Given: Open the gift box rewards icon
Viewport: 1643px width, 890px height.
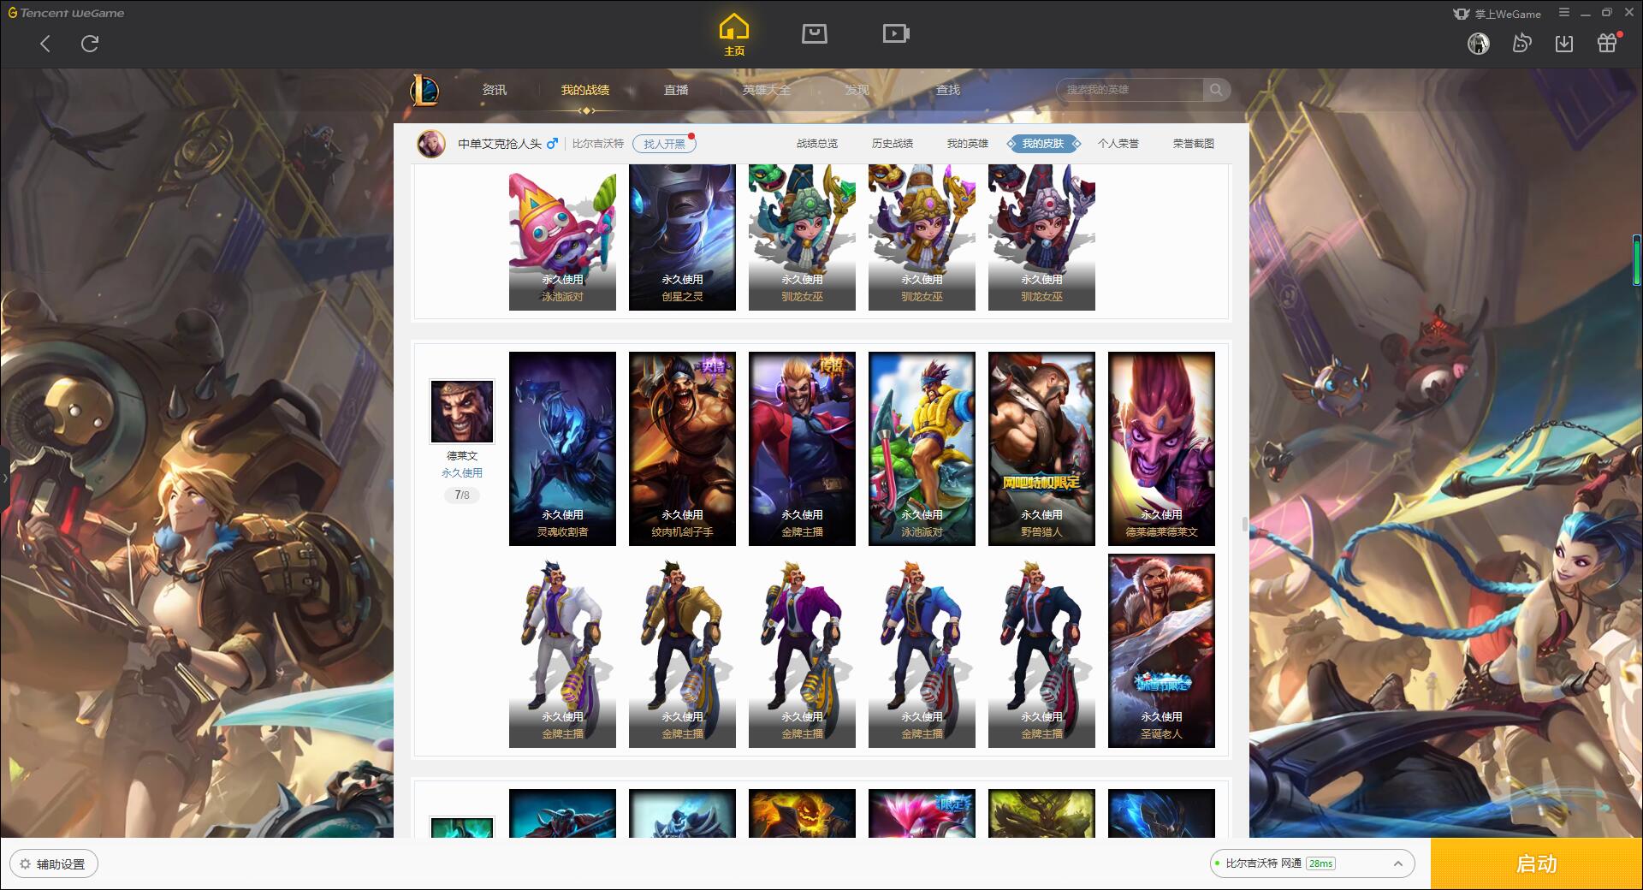Looking at the screenshot, I should [x=1607, y=44].
